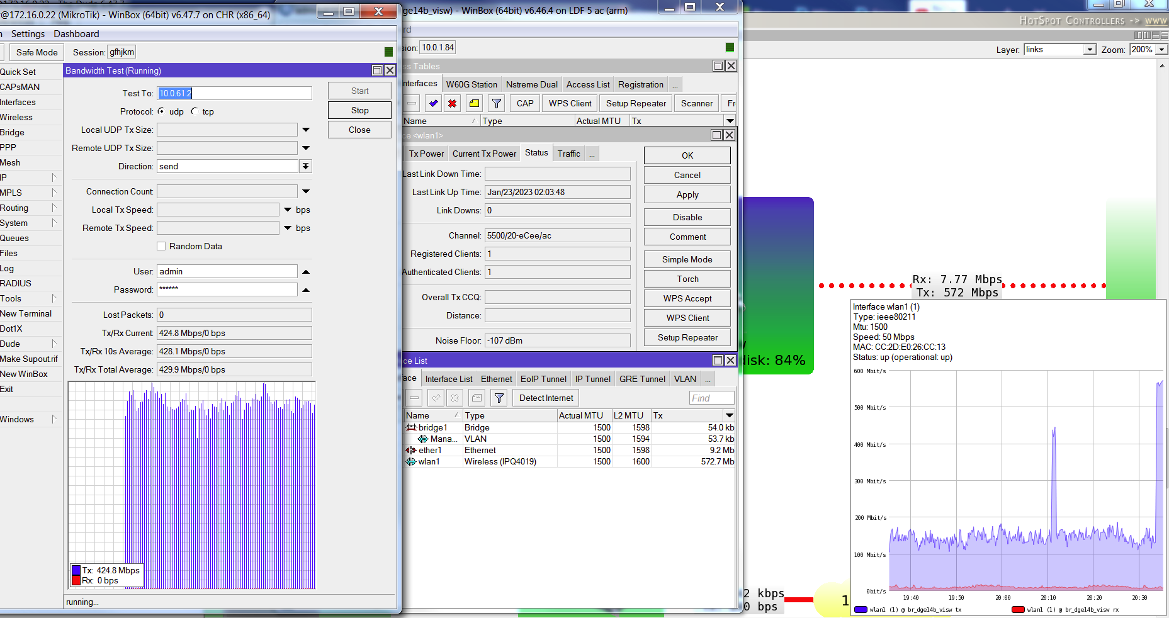This screenshot has height=618, width=1169.
Task: Open the Layer dropdown showing links
Action: click(x=1090, y=50)
